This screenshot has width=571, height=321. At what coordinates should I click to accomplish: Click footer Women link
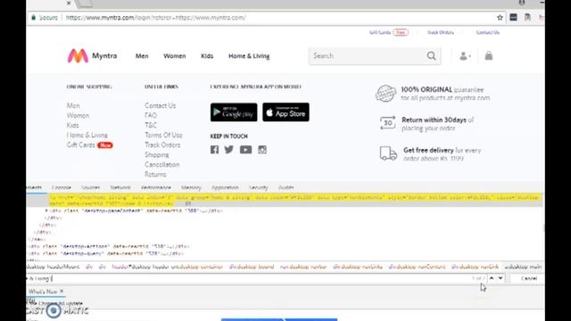(78, 115)
